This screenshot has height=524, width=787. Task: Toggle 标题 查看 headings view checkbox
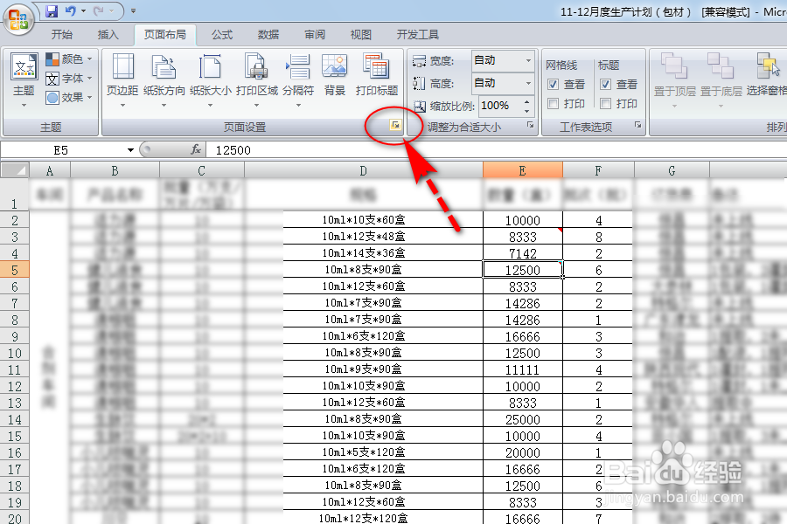[606, 84]
